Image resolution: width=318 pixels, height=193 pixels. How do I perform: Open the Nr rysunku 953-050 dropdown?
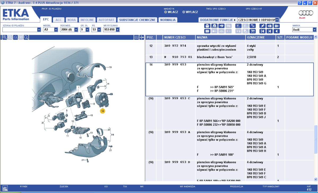coord(118,30)
